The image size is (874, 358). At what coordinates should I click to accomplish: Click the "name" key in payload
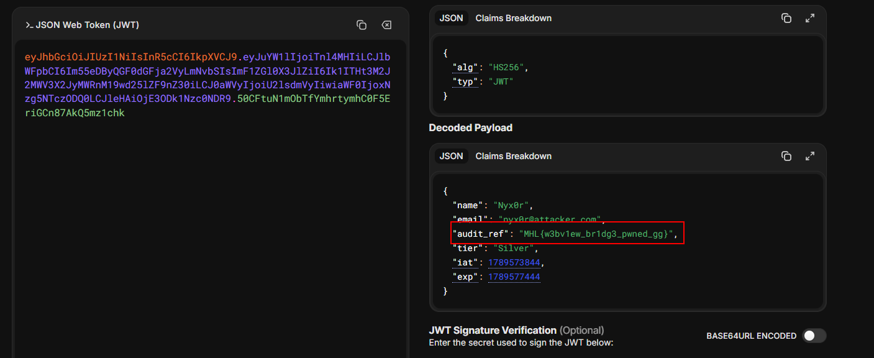point(468,205)
